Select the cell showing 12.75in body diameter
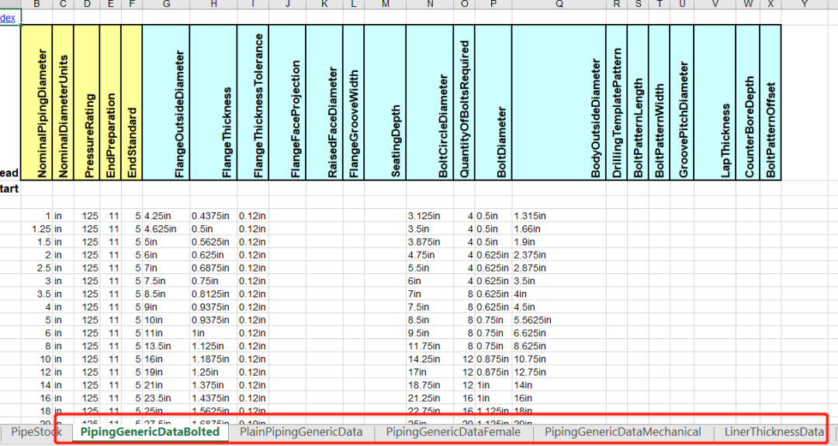Screen dimensions: 838x446 pos(559,372)
